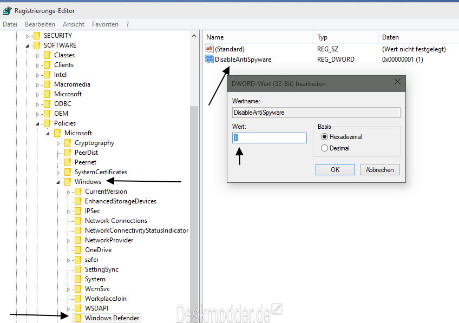The image size is (459, 323).
Task: Collapse the SOFTWARE key
Action: coord(27,46)
